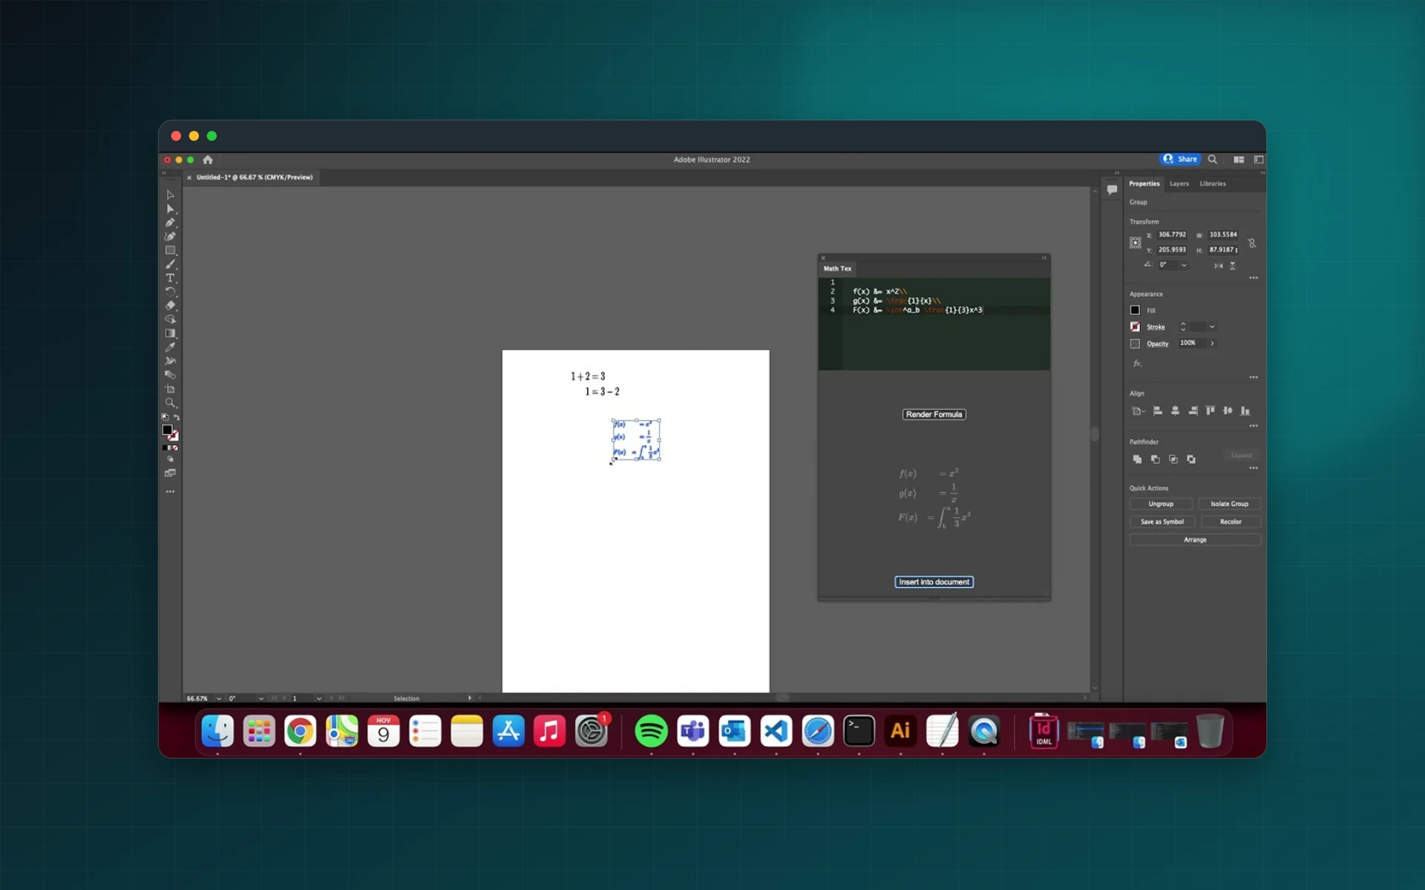The width and height of the screenshot is (1425, 890).
Task: Select the Rotate tool
Action: click(x=170, y=291)
